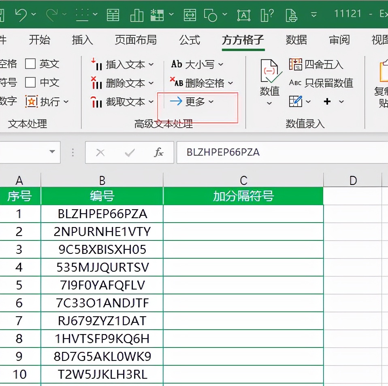Click cell containing 2NPURNHE1VTY
The width and height of the screenshot is (388, 386).
click(102, 232)
